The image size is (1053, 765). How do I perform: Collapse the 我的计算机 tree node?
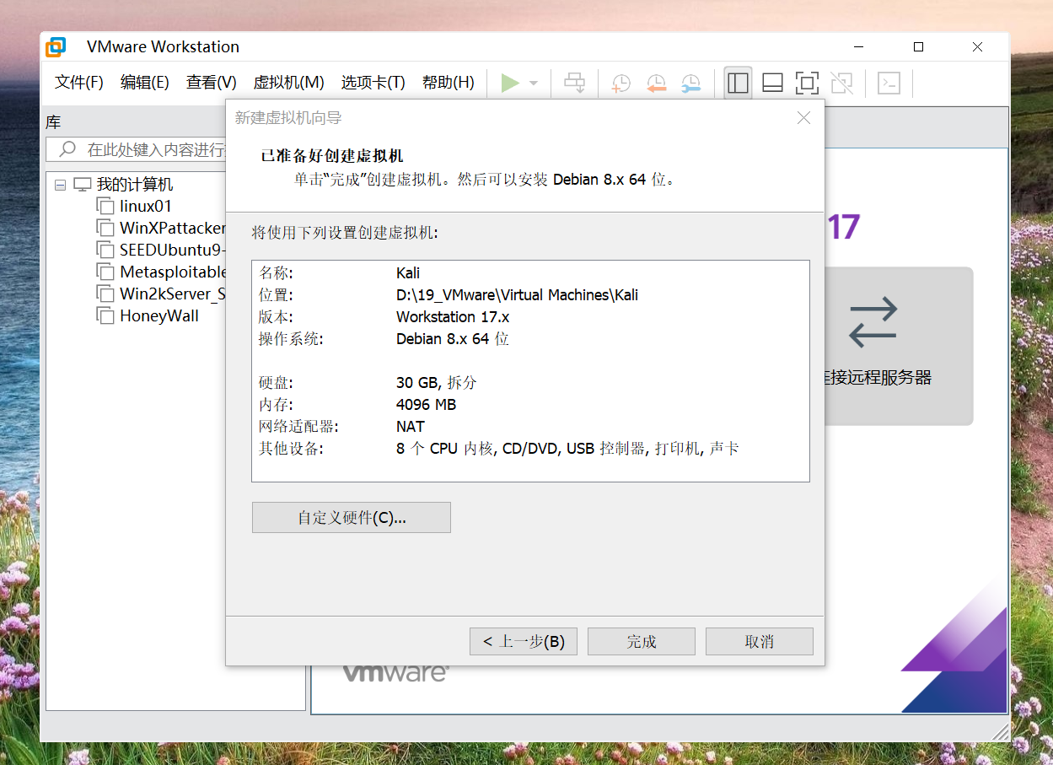point(60,184)
